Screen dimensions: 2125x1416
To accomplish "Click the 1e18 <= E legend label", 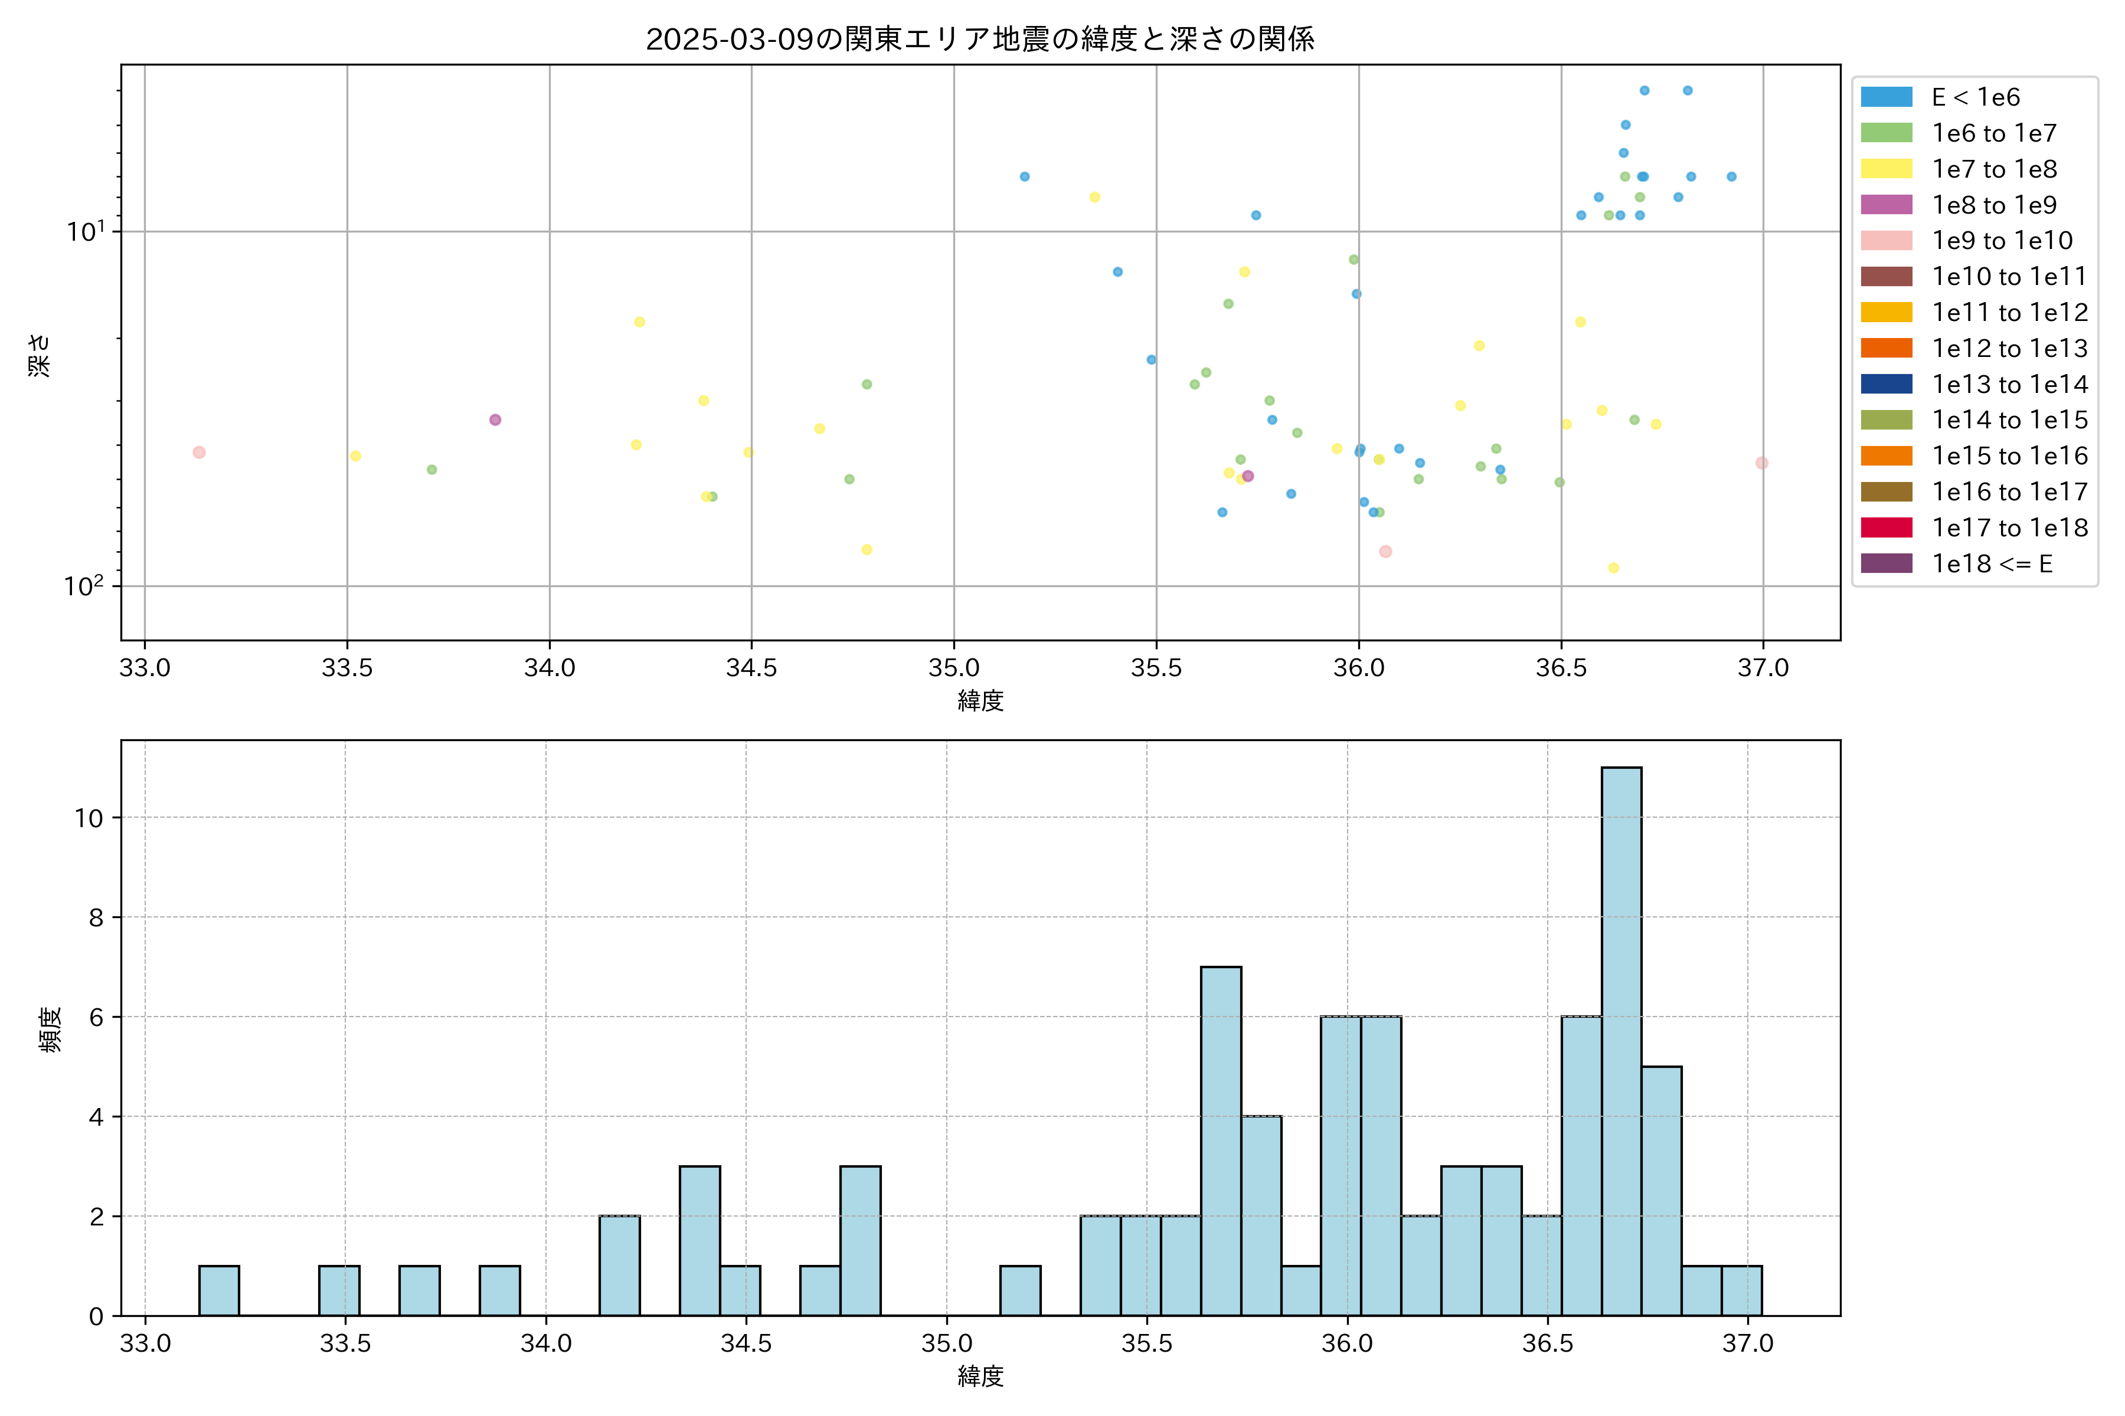I will pyautogui.click(x=1991, y=565).
